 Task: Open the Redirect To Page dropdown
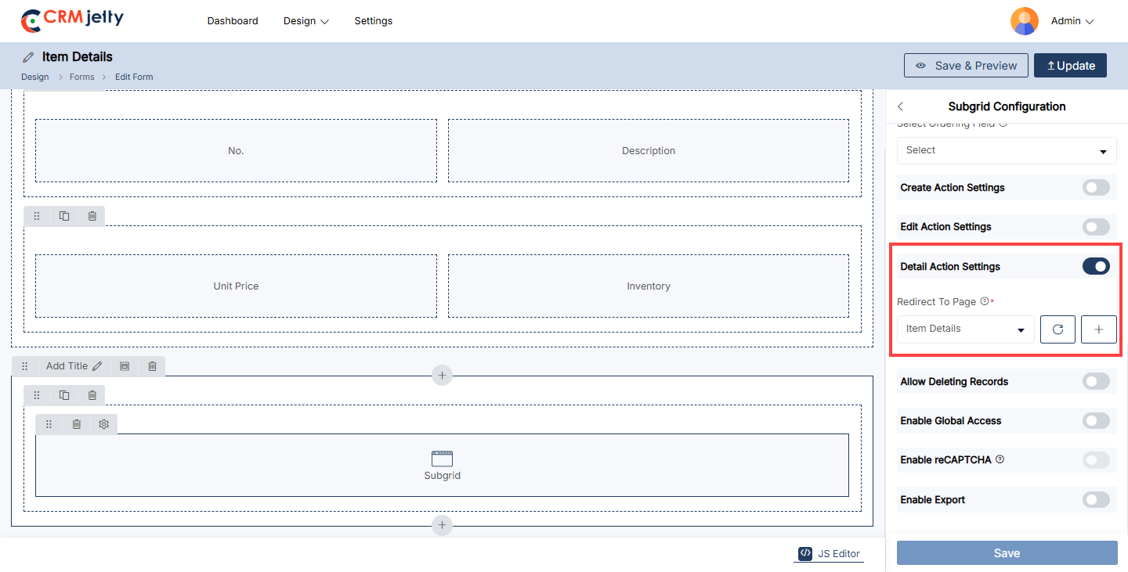[x=965, y=329]
